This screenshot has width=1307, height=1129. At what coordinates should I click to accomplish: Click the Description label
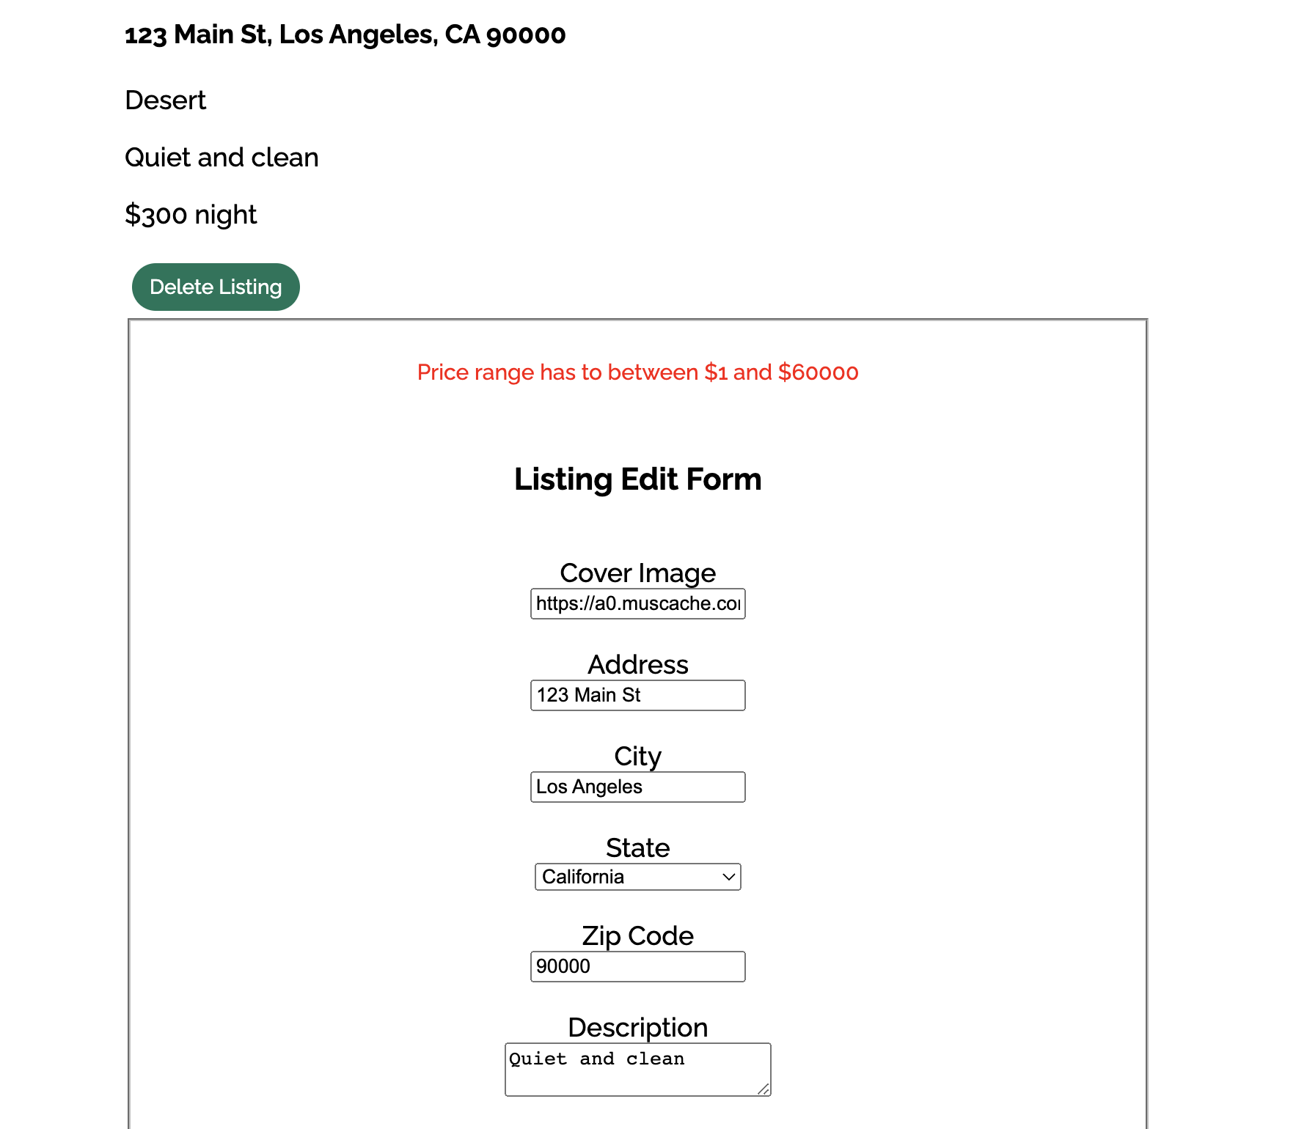click(x=637, y=1027)
